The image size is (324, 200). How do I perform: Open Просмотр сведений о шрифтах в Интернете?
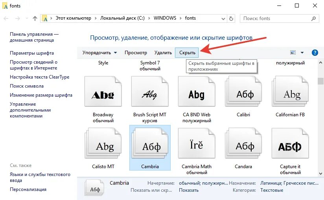(34, 65)
